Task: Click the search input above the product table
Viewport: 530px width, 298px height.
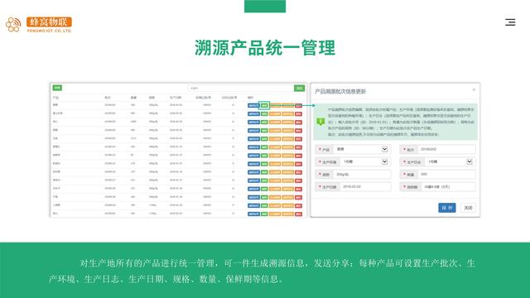Action: (241, 89)
